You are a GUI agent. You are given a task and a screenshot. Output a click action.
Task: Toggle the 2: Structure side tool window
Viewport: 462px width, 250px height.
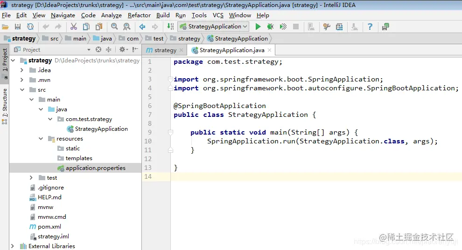coord(5,106)
